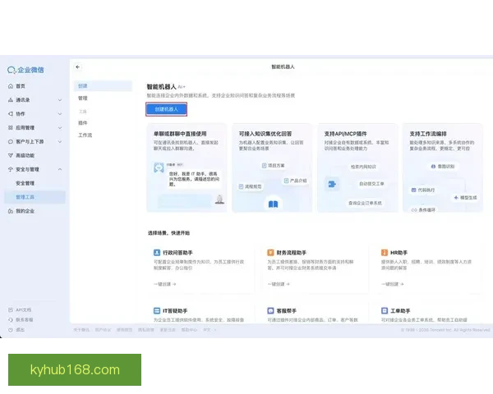This screenshot has width=493, height=394.
Task: Click 一键创建 under HR助手
Action: (393, 284)
